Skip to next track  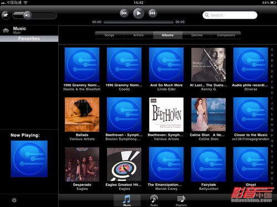pos(153,13)
